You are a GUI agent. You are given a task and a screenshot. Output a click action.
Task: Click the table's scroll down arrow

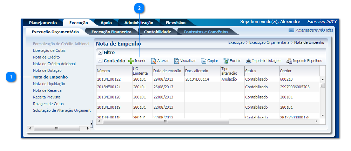323,115
